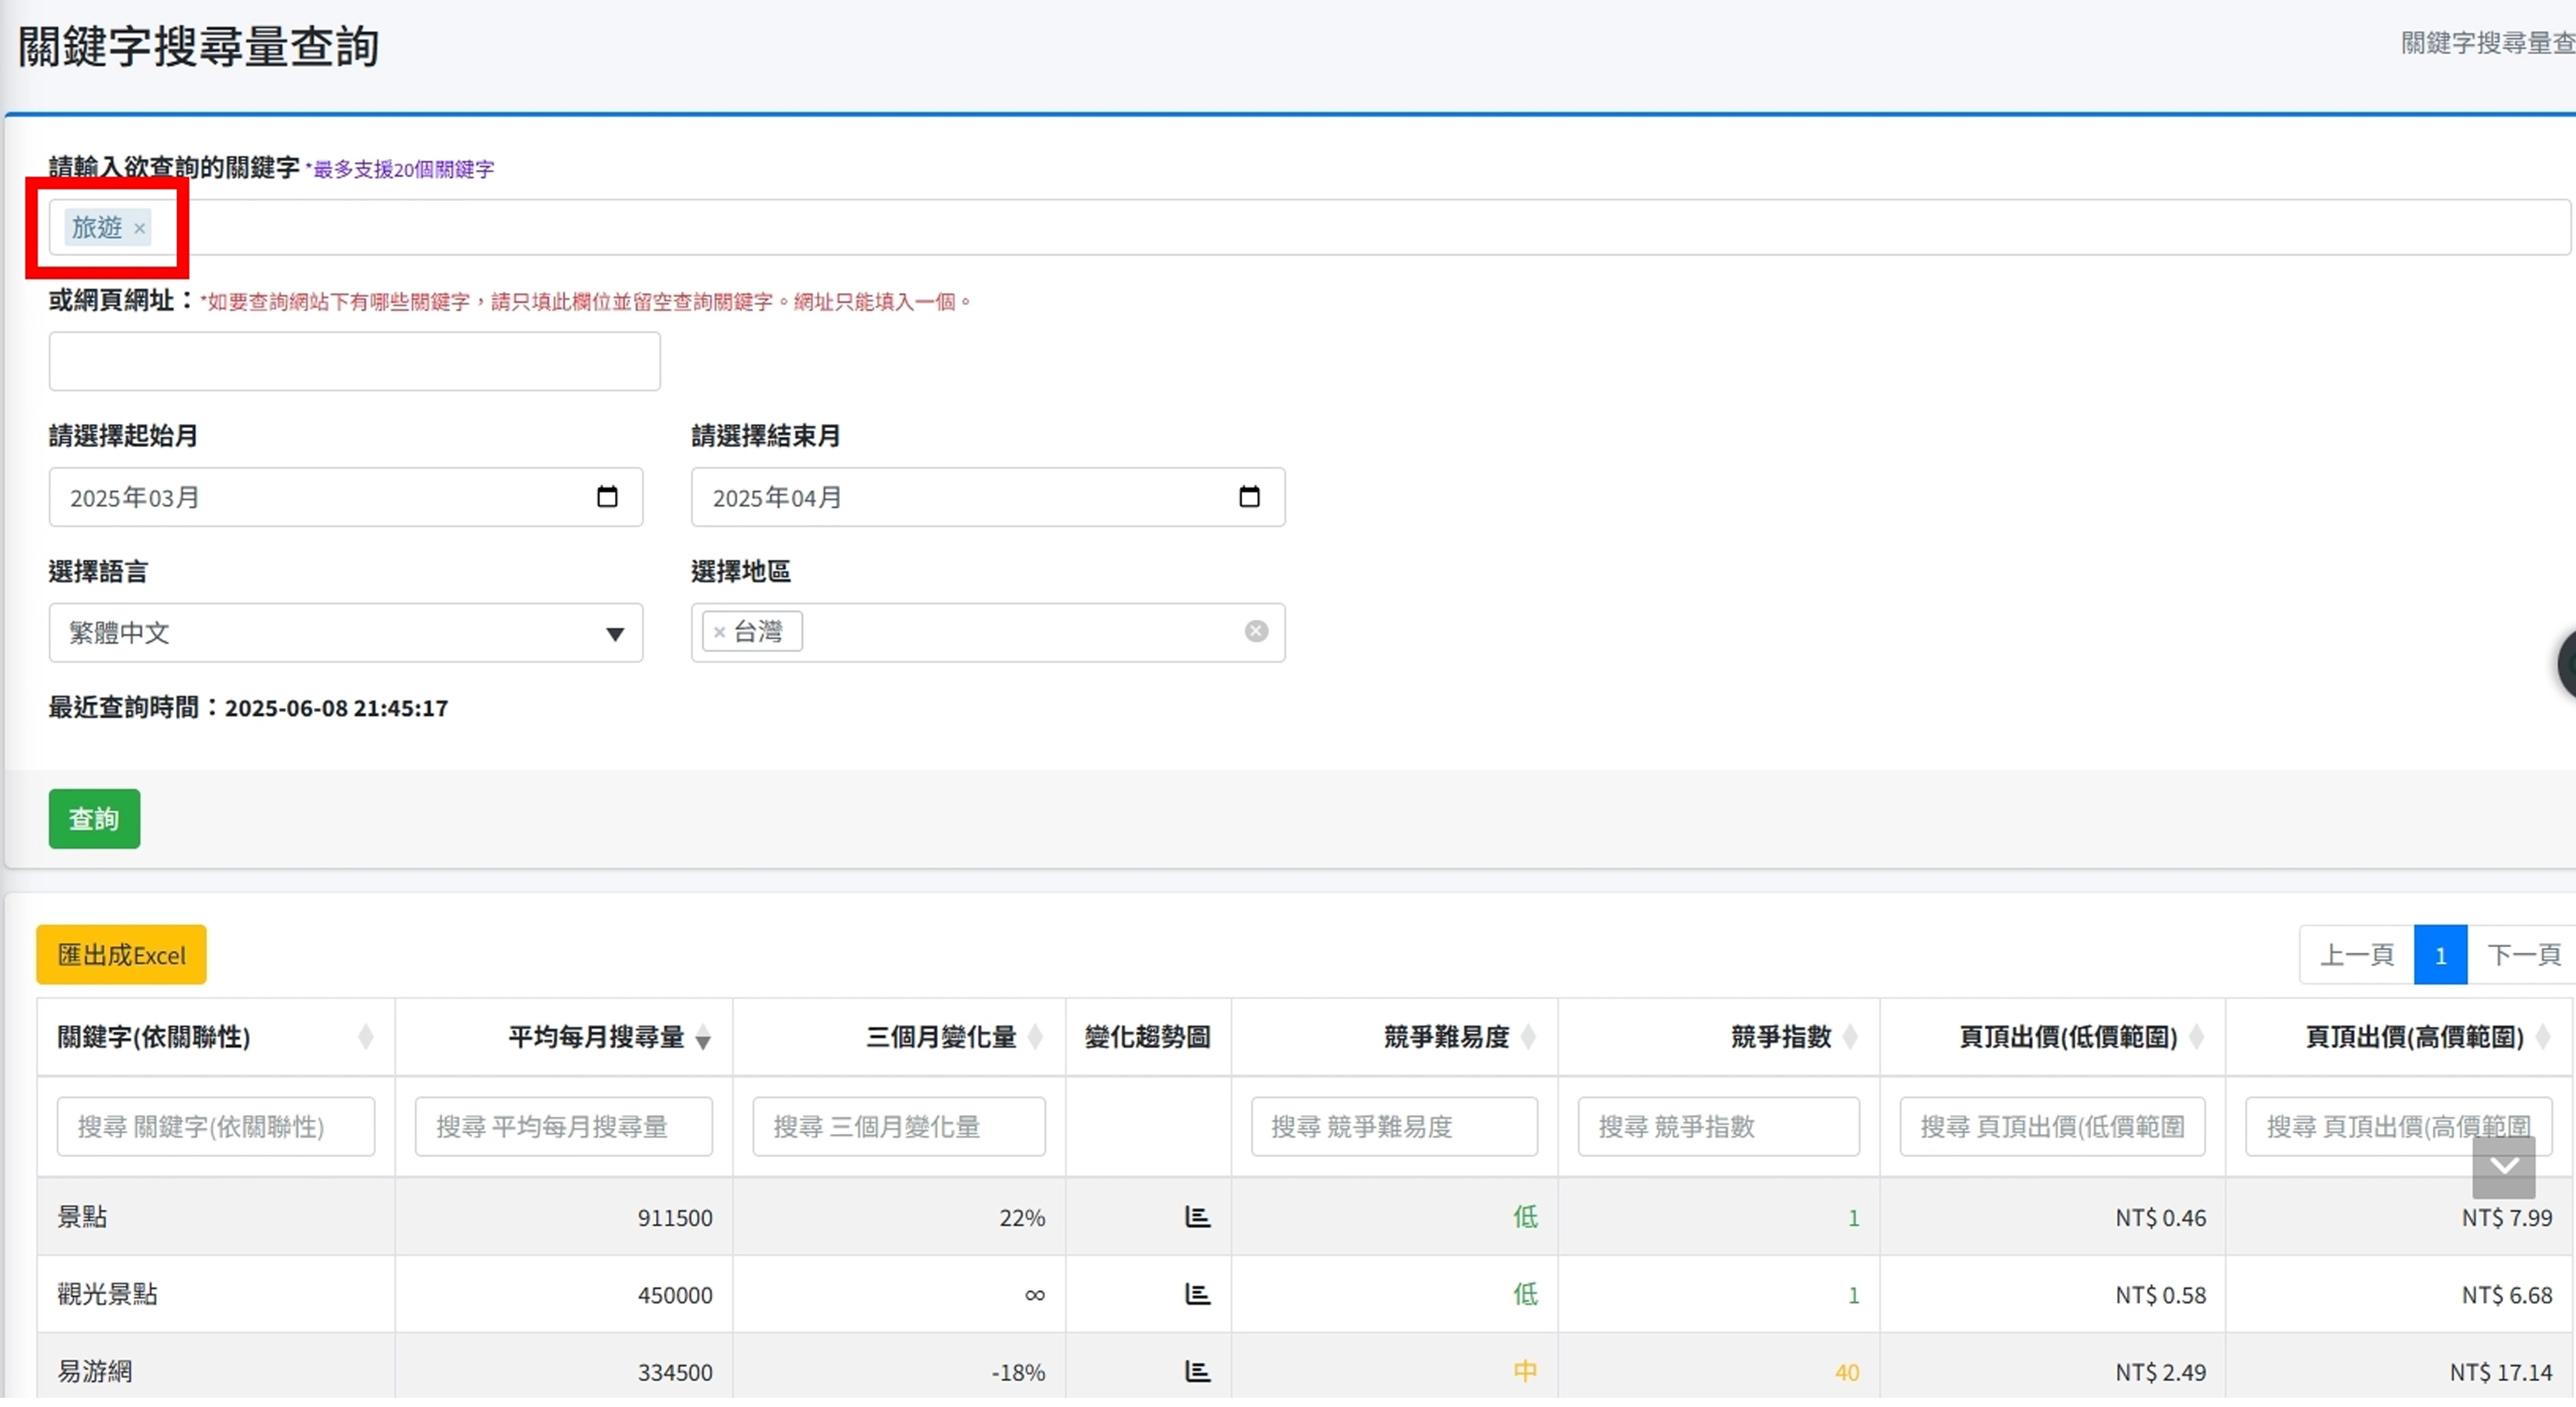Open trend chart for 景點 row
Viewport: 2576px width, 1407px height.
[1197, 1217]
